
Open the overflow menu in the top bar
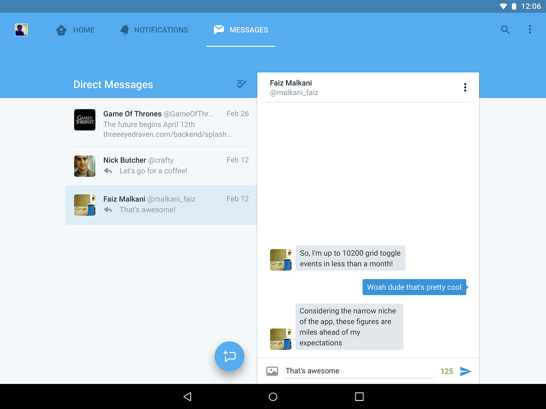pos(530,30)
